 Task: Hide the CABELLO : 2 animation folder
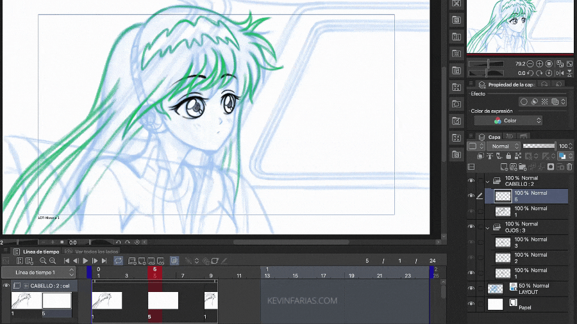(x=471, y=181)
